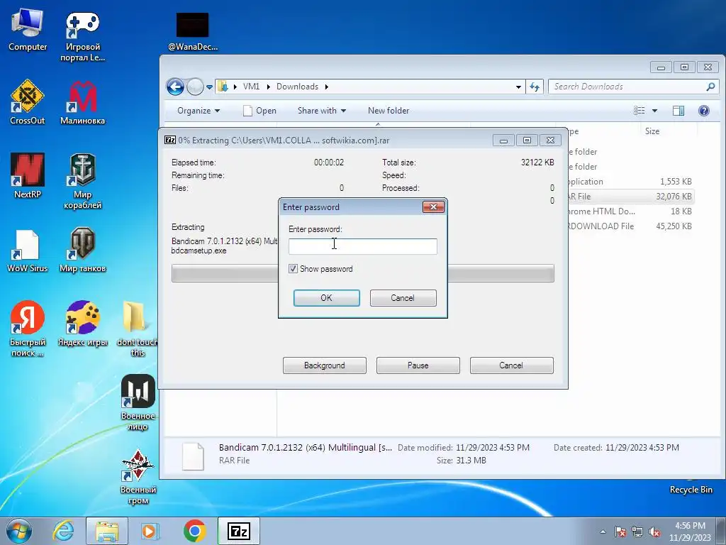Click the Background button in 7-Zip
The width and height of the screenshot is (726, 545).
pyautogui.click(x=325, y=365)
